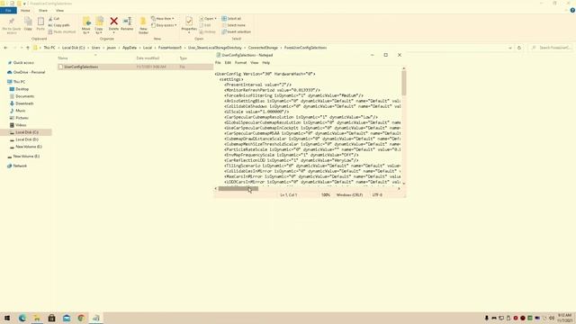Screen dimensions: 576x324
Task: Open Documents in navigation pane
Action: click(x=24, y=96)
